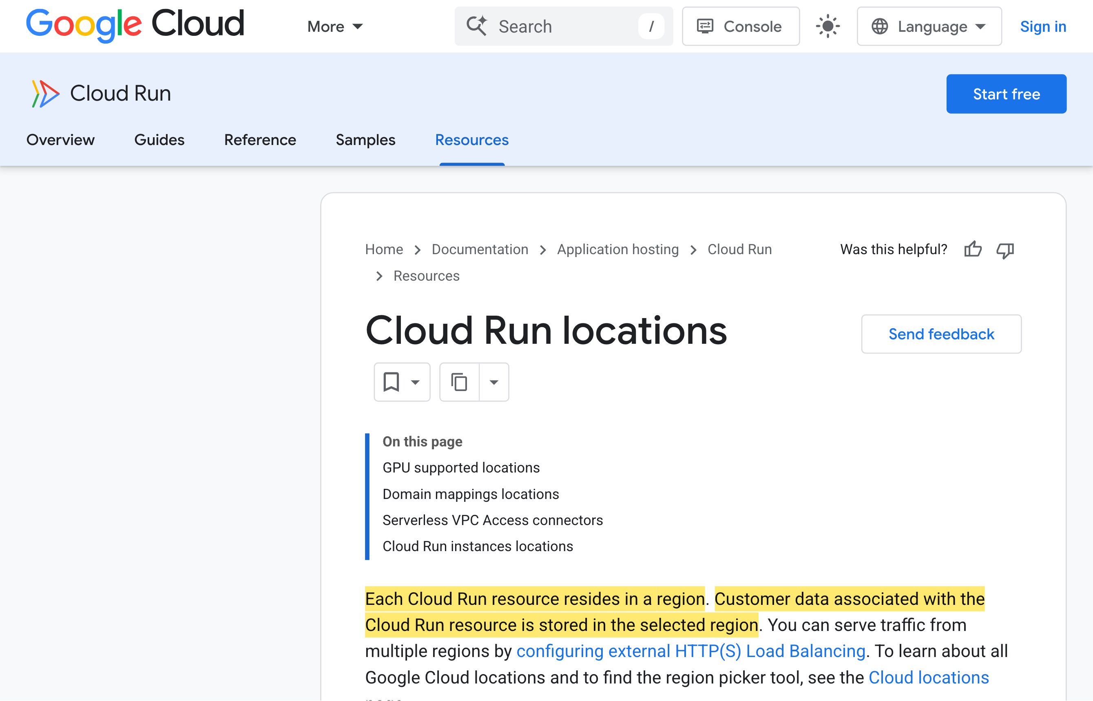Select the Resources tab
The width and height of the screenshot is (1093, 701).
pyautogui.click(x=472, y=140)
